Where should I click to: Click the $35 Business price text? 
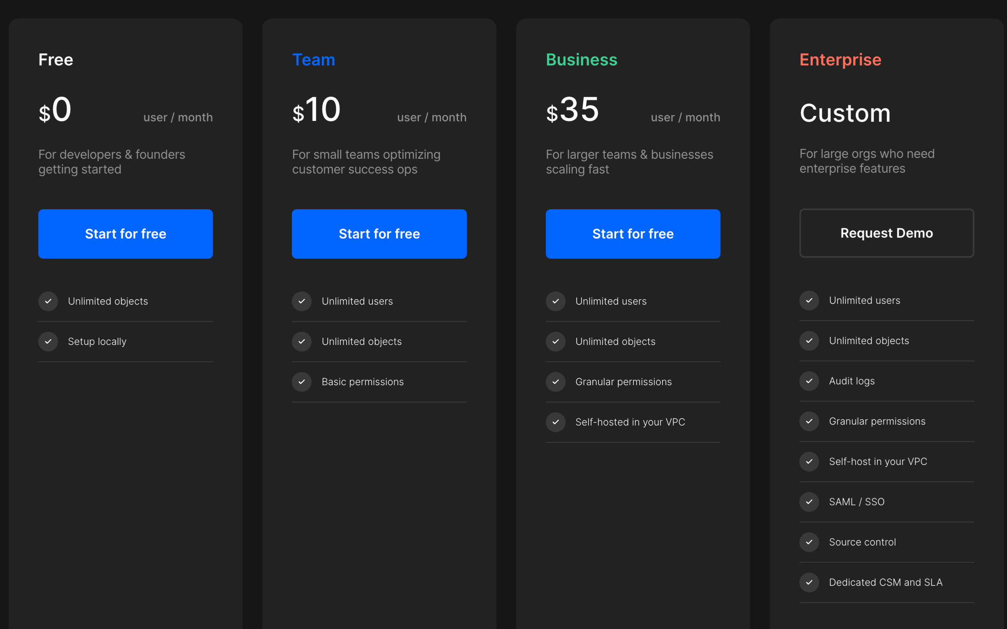(x=573, y=110)
